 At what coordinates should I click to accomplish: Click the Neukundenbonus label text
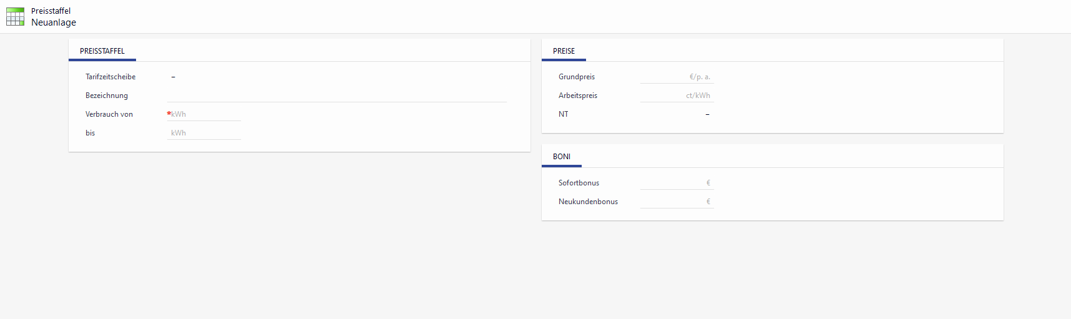(588, 202)
